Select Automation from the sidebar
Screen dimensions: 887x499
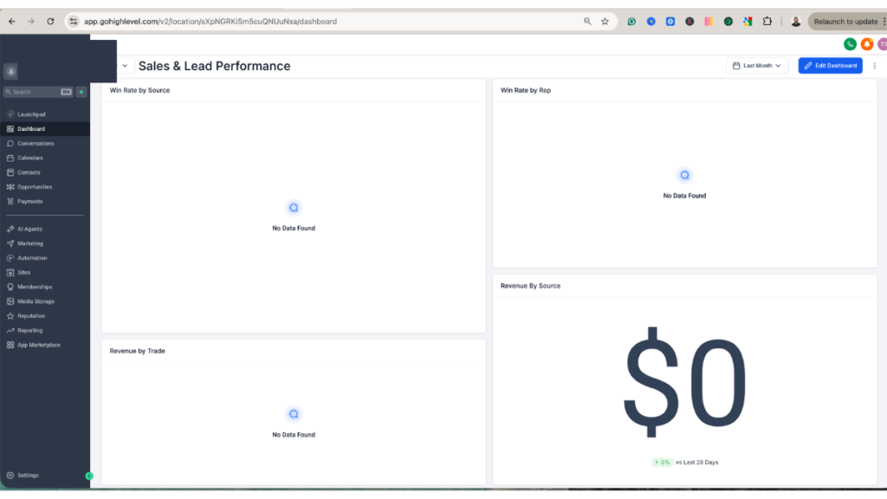(32, 258)
